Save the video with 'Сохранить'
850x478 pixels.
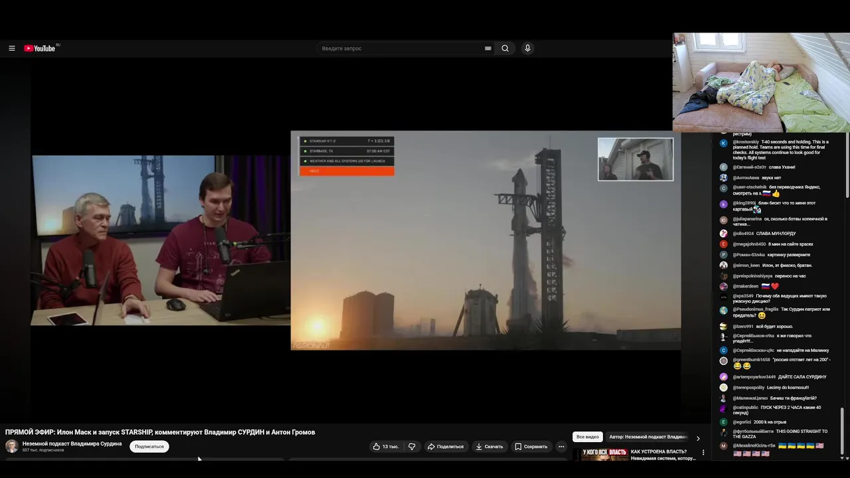[x=531, y=447]
